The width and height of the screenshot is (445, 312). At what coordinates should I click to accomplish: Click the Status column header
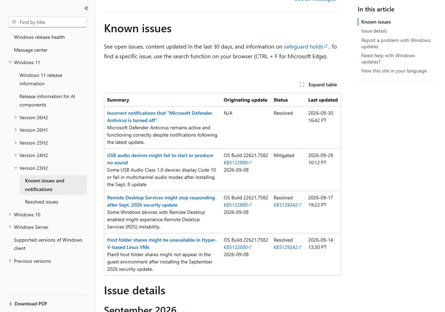coord(281,100)
